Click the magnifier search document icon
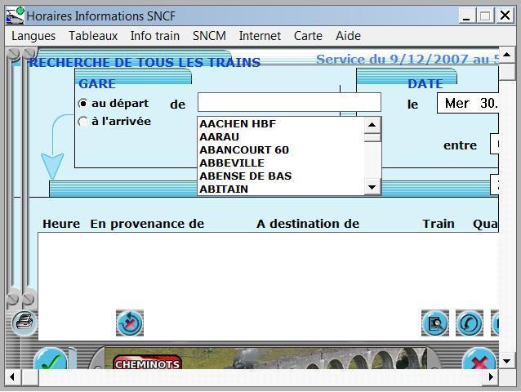This screenshot has height=392, width=521. pyautogui.click(x=435, y=323)
